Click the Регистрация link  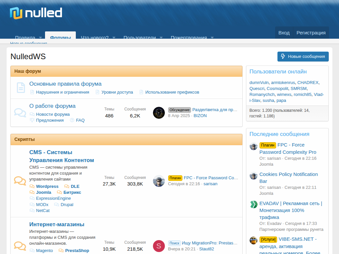pos(311,33)
